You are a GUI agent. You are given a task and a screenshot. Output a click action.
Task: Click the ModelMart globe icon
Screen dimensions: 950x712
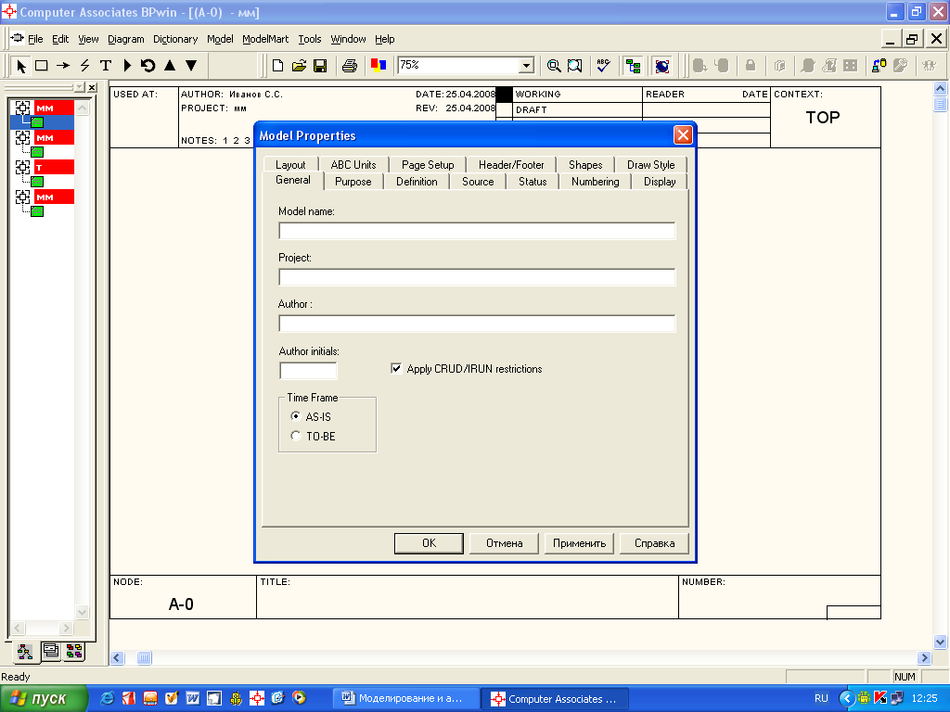tap(662, 66)
